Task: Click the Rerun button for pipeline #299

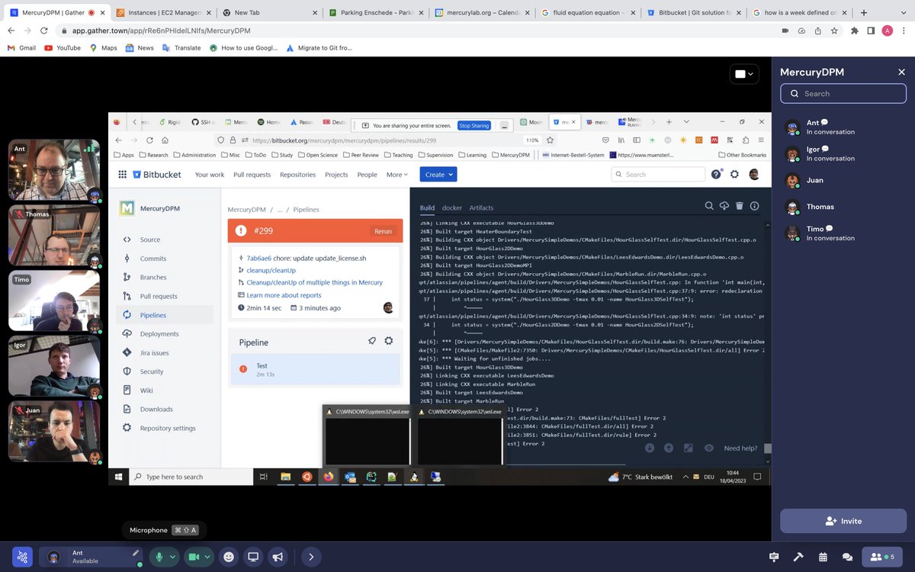Action: 383,231
